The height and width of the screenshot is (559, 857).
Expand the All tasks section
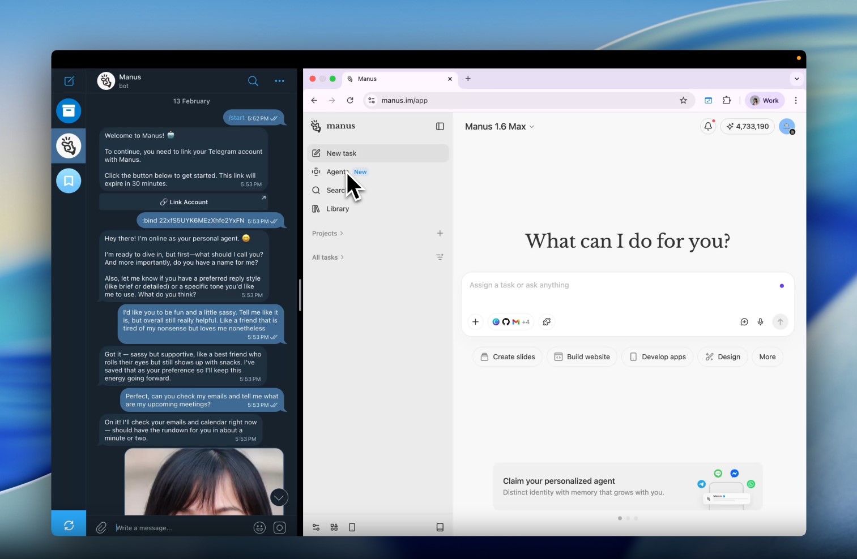pyautogui.click(x=328, y=257)
